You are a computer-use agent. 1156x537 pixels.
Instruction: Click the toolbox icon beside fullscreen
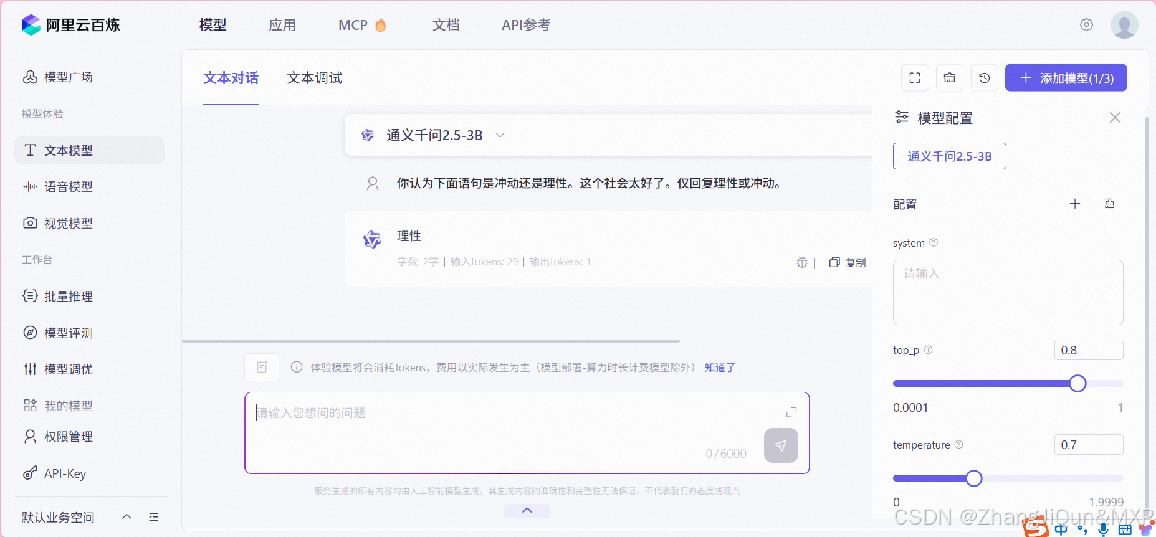pos(950,78)
